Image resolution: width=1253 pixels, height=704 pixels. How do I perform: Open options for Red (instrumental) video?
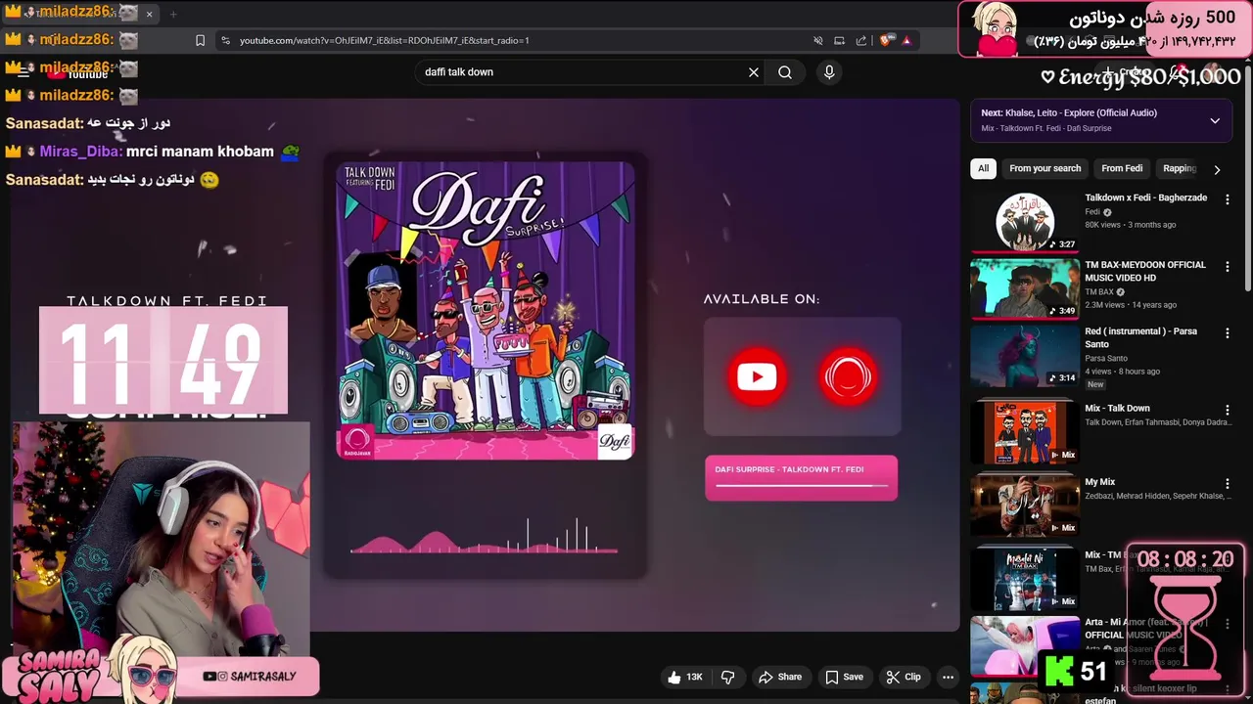point(1228,332)
